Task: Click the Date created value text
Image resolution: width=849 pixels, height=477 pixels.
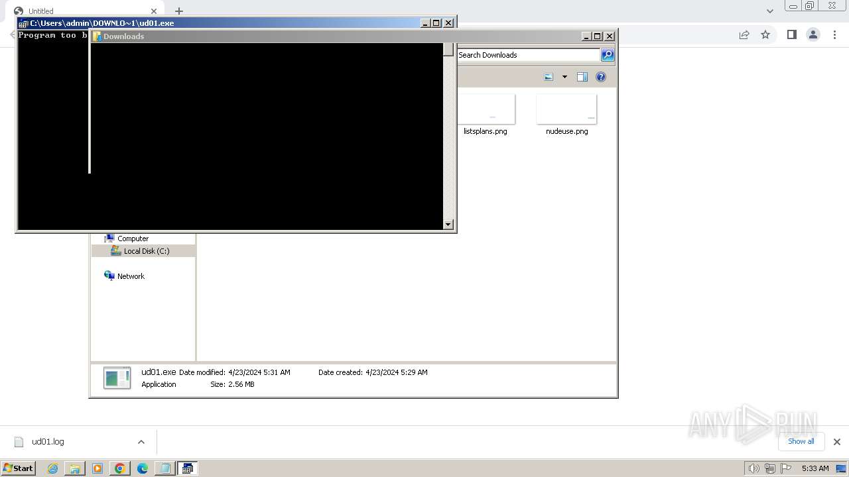Action: tap(397, 372)
